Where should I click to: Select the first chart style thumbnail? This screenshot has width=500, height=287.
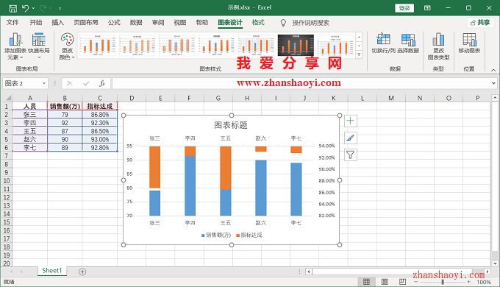tap(96, 46)
